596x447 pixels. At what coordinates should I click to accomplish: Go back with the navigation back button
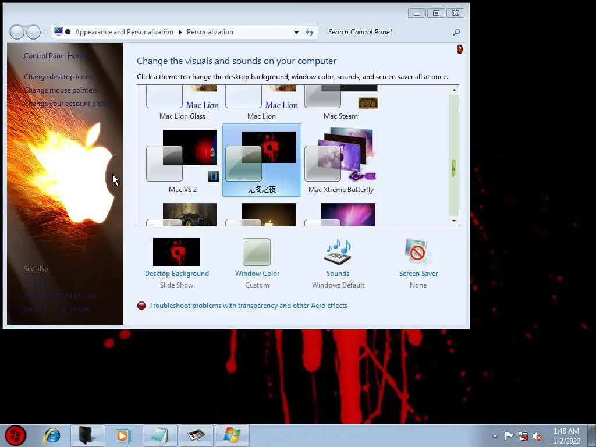17,33
